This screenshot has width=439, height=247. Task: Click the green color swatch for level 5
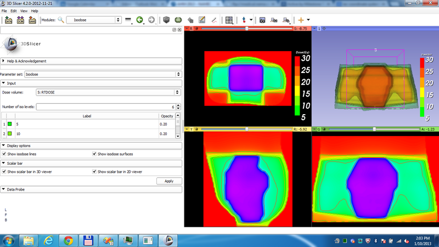10,125
